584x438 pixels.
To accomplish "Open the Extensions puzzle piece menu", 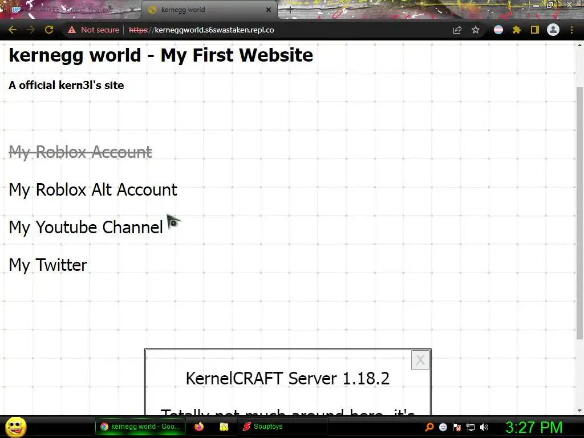I will pyautogui.click(x=517, y=30).
